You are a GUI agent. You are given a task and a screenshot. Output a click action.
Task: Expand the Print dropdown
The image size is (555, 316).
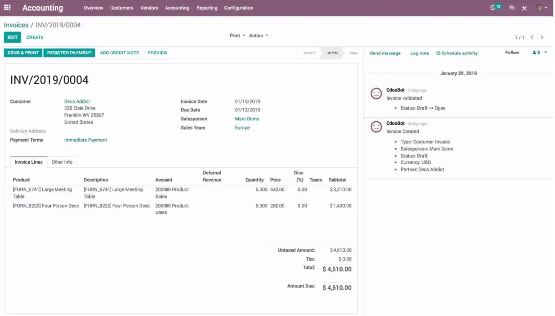tap(237, 35)
